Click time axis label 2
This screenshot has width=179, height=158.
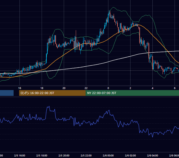(x=130, y=88)
